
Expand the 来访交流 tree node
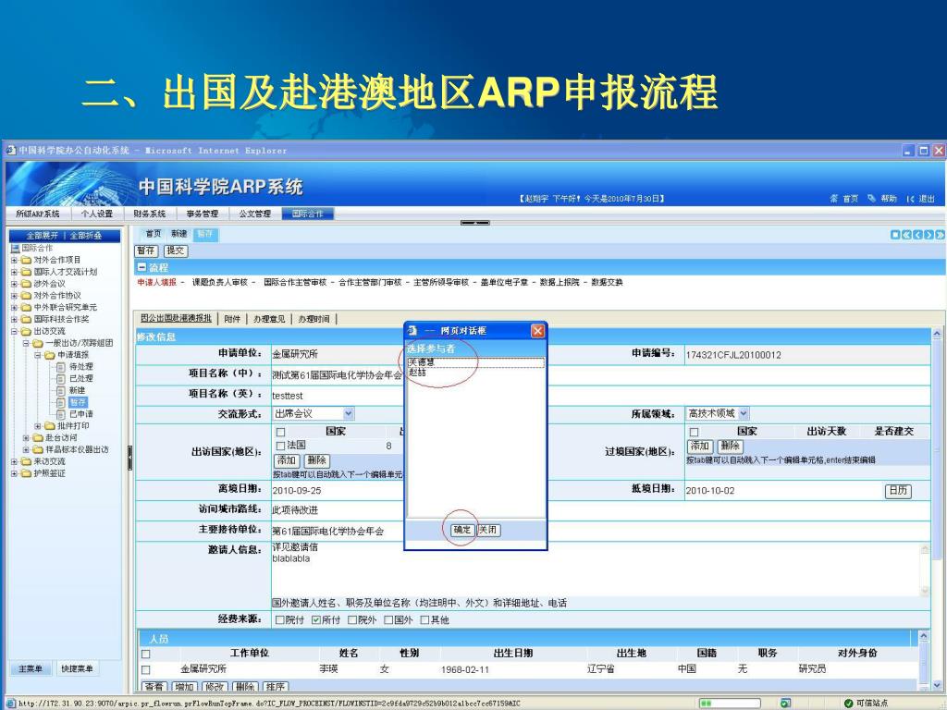click(x=15, y=462)
